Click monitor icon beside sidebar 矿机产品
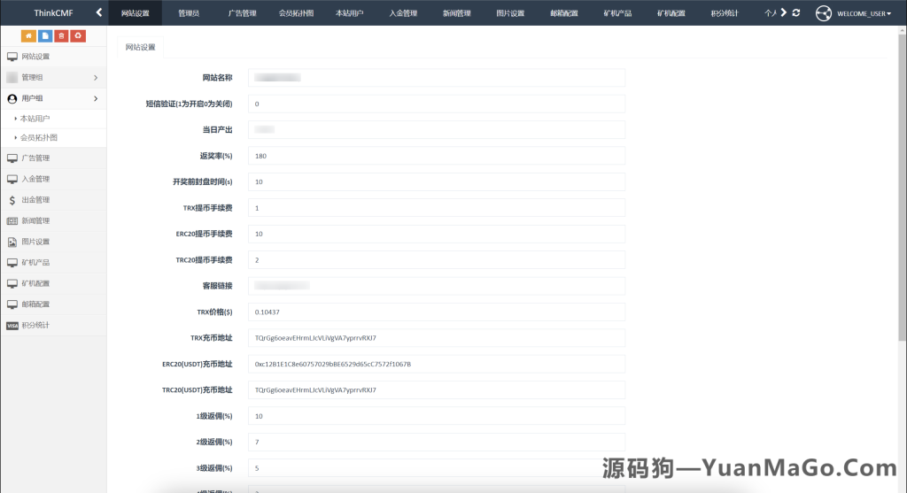 12,262
